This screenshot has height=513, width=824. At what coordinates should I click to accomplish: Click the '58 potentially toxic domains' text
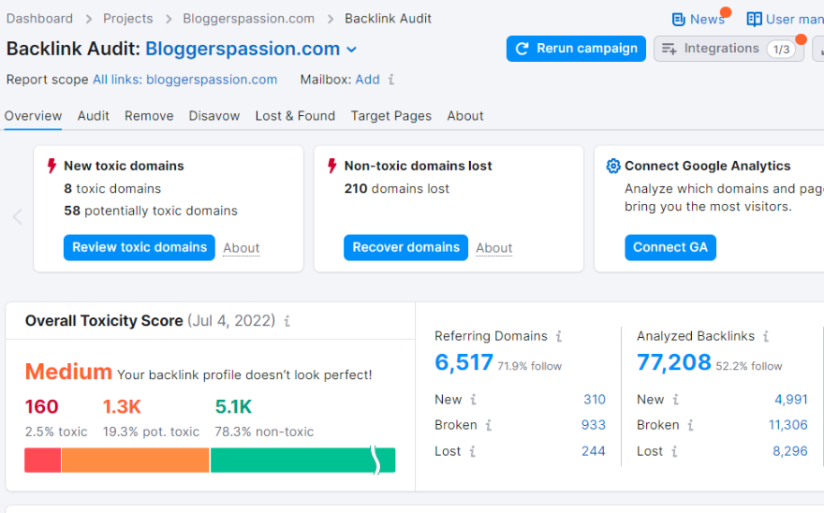[151, 211]
